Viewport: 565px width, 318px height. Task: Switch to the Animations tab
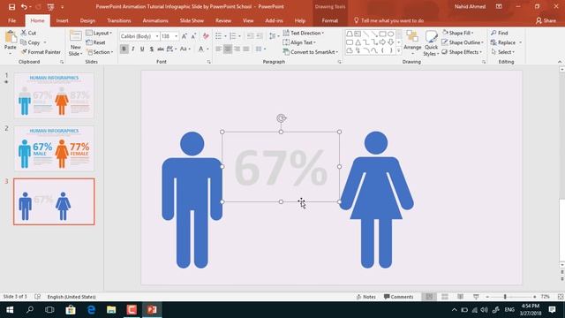155,20
